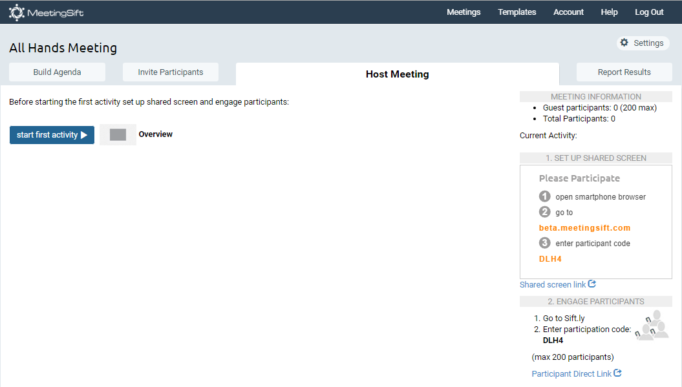This screenshot has width=682, height=387.
Task: Go to the Account page
Action: click(x=568, y=12)
